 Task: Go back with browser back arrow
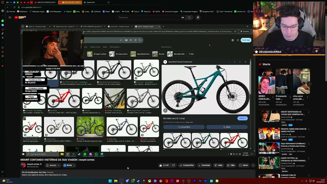pos(8,7)
